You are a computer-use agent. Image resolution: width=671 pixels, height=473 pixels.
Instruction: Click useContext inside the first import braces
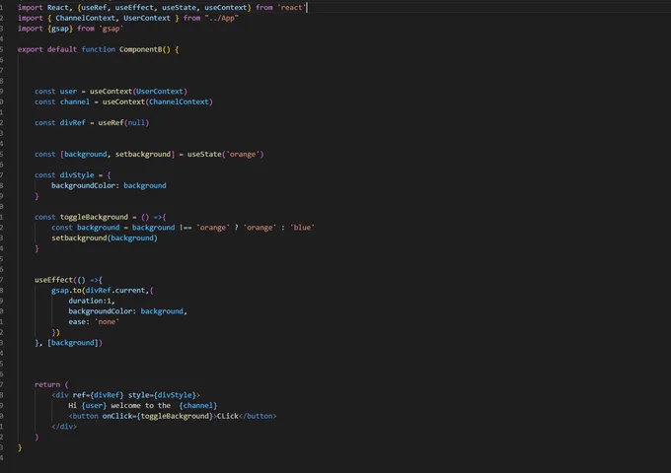tap(226, 7)
